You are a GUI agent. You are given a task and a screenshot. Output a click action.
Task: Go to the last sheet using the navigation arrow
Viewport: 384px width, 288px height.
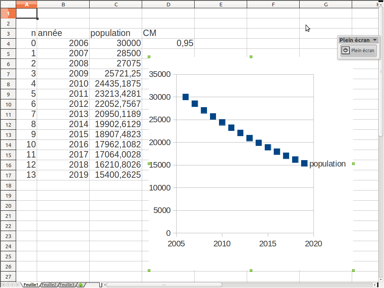(18, 285)
